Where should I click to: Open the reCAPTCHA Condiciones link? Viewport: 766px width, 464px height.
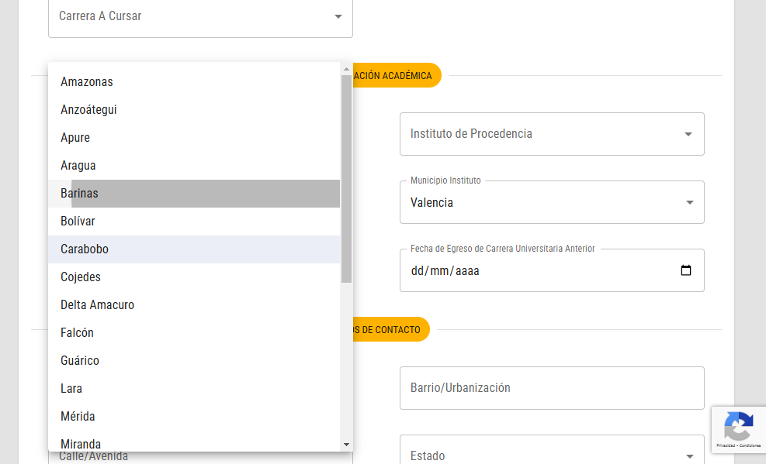750,445
